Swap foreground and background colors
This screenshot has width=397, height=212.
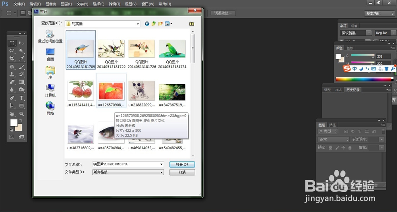point(21,120)
